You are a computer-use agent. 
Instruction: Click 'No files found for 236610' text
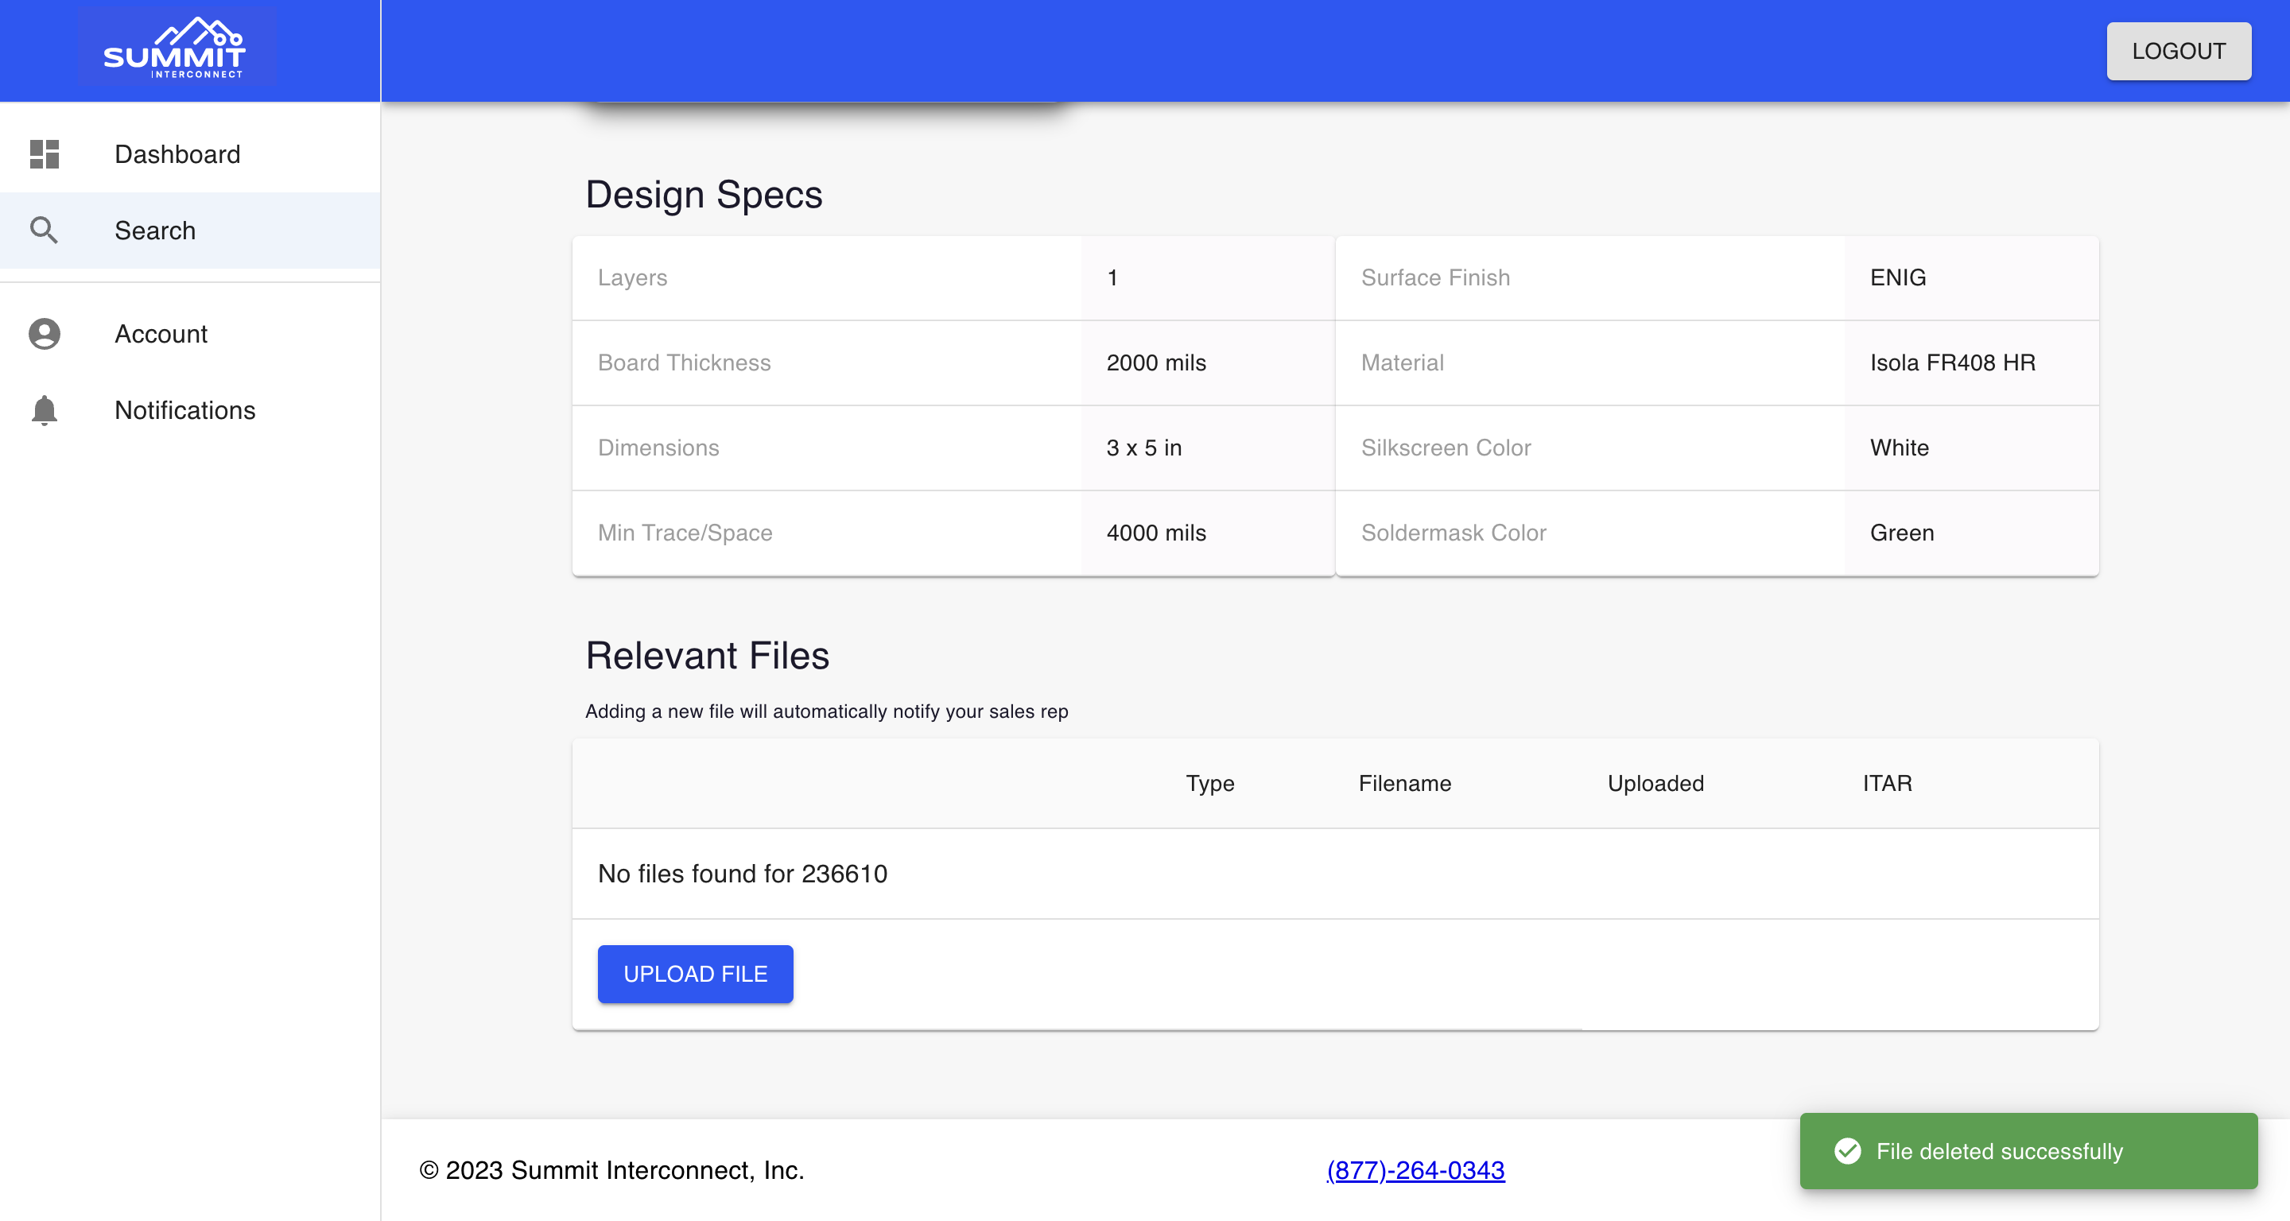coord(743,874)
